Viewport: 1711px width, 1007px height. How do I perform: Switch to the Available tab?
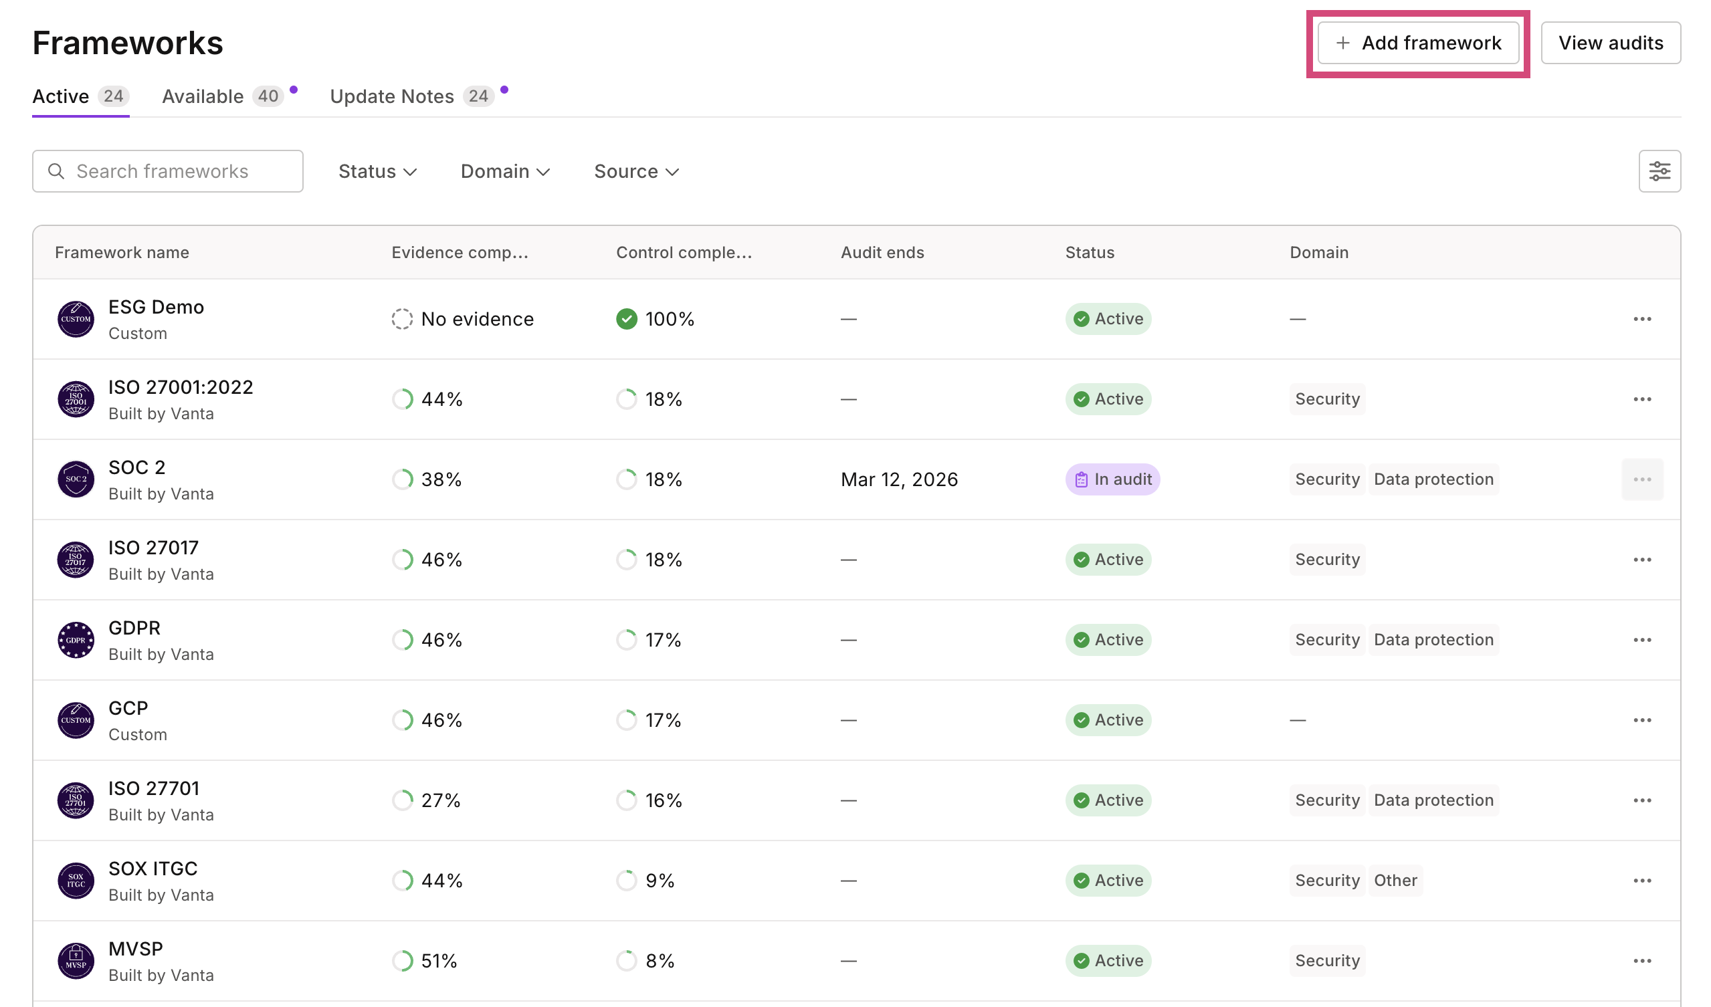point(223,96)
